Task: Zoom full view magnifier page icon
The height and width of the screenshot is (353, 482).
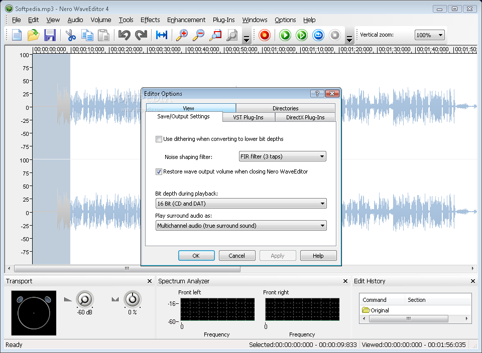Action: 232,35
